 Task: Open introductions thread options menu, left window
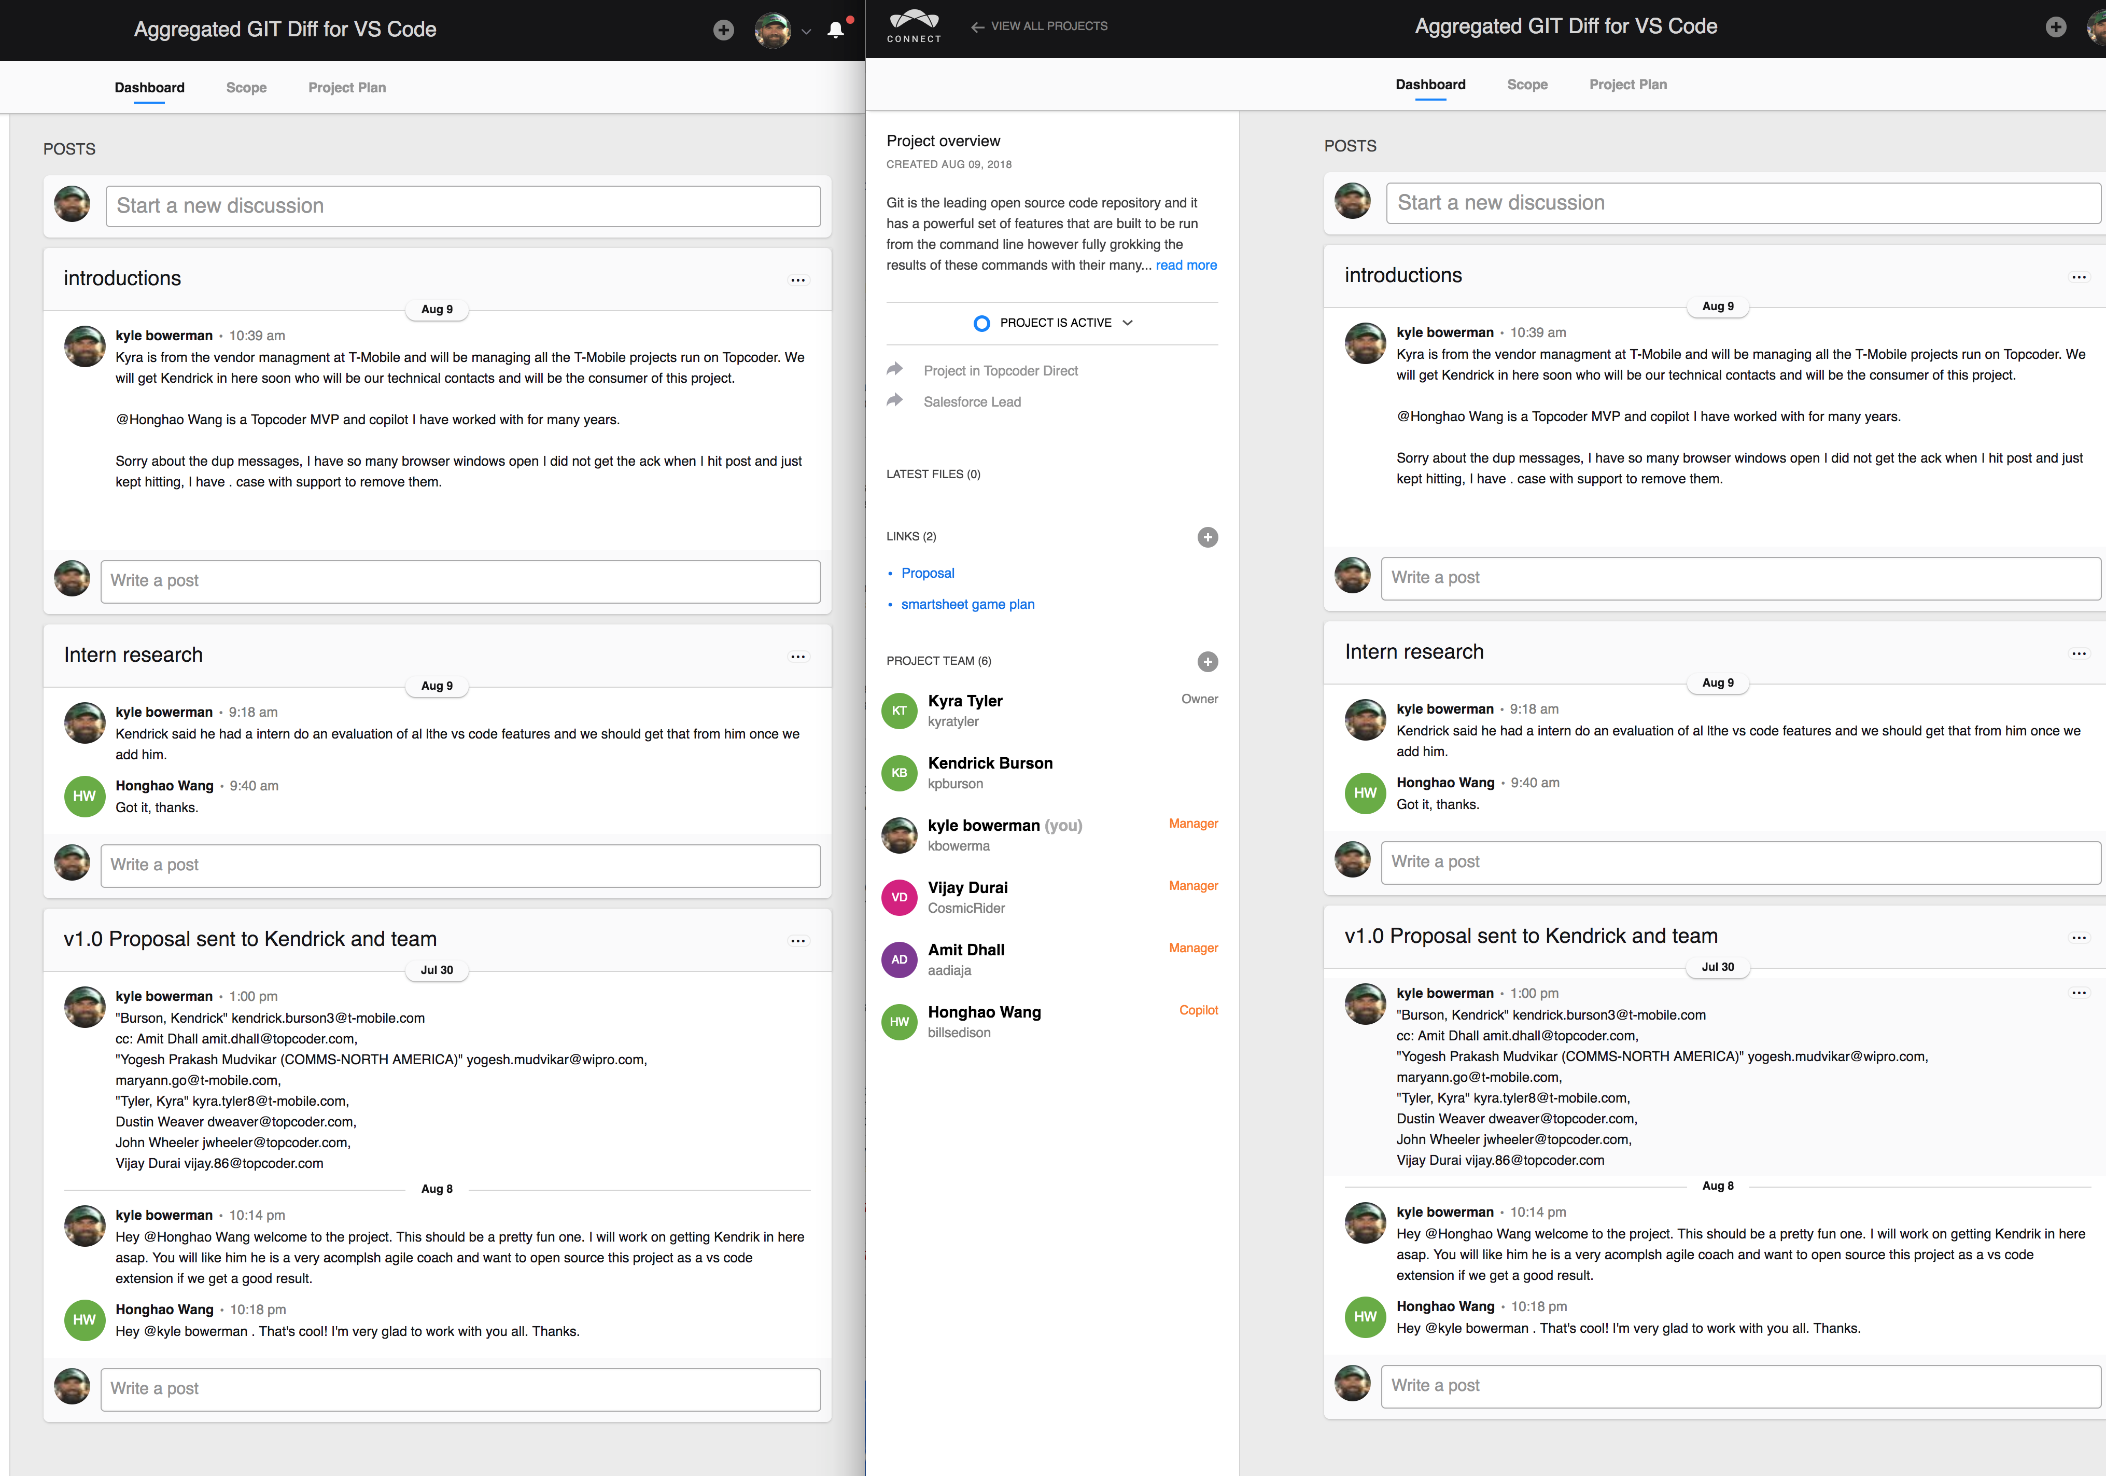pos(798,280)
